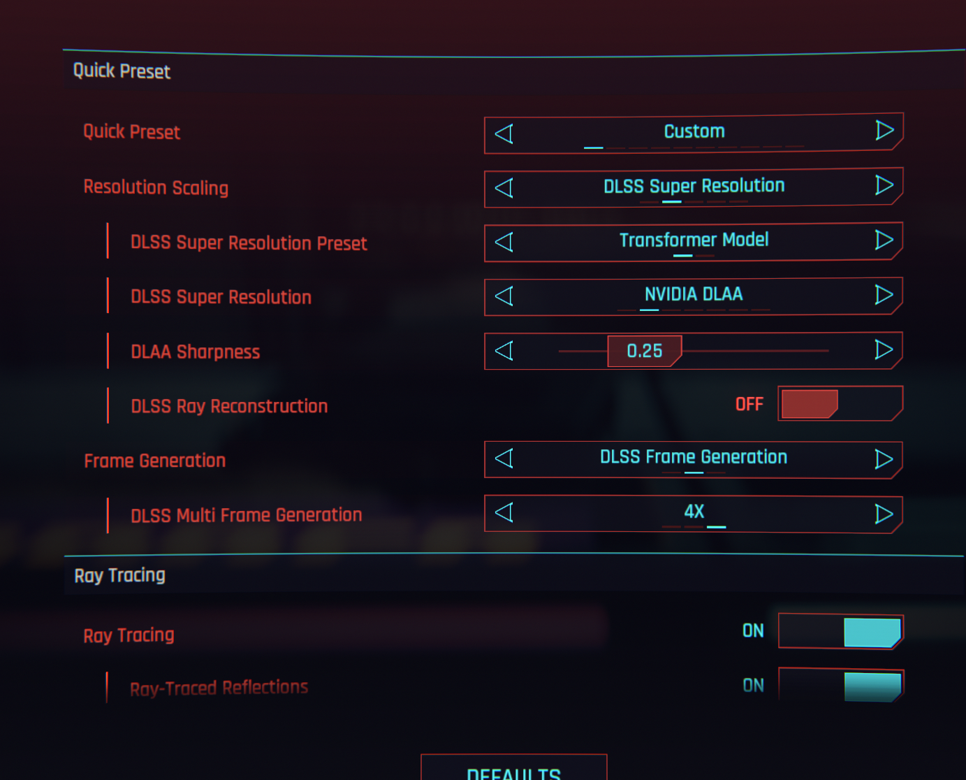
Task: Click right arrow on Resolution Scaling selector
Action: (884, 185)
